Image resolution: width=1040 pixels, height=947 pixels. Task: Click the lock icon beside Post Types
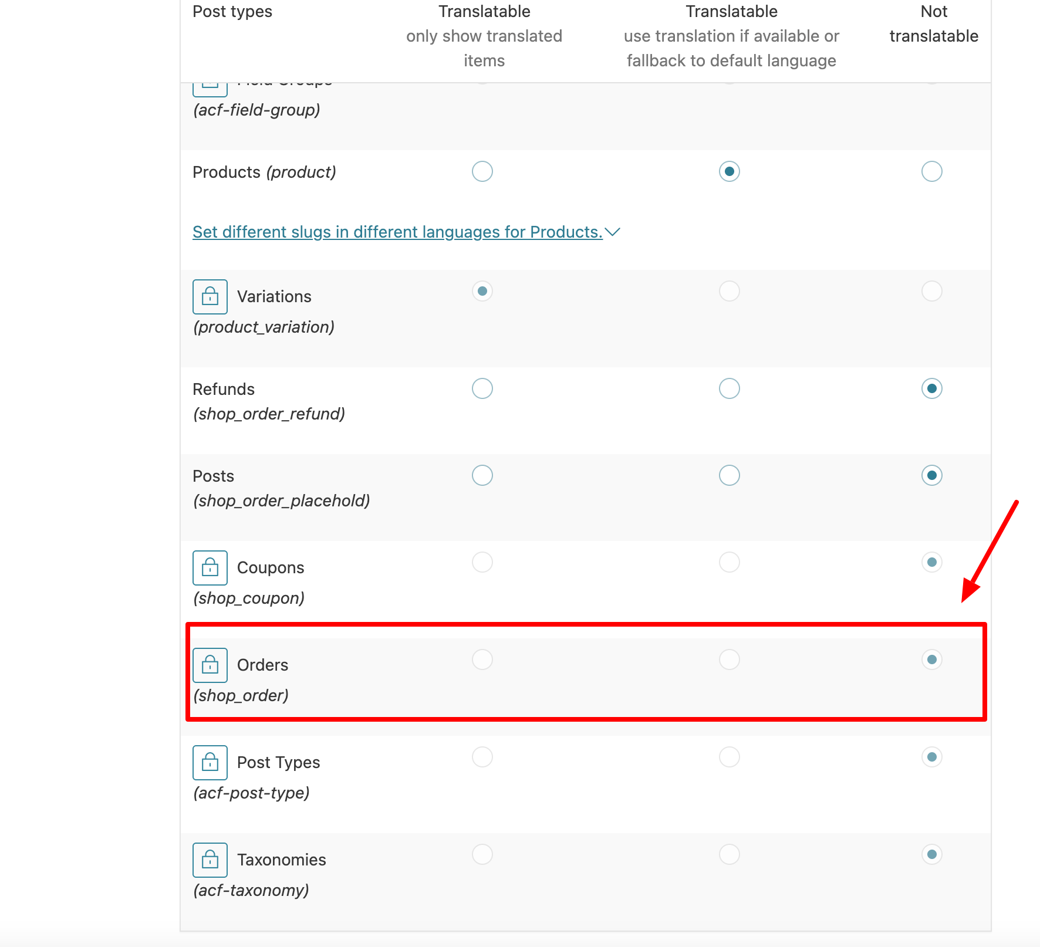click(x=210, y=763)
